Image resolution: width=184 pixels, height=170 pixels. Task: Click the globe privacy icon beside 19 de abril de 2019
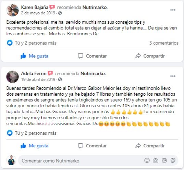[60, 80]
